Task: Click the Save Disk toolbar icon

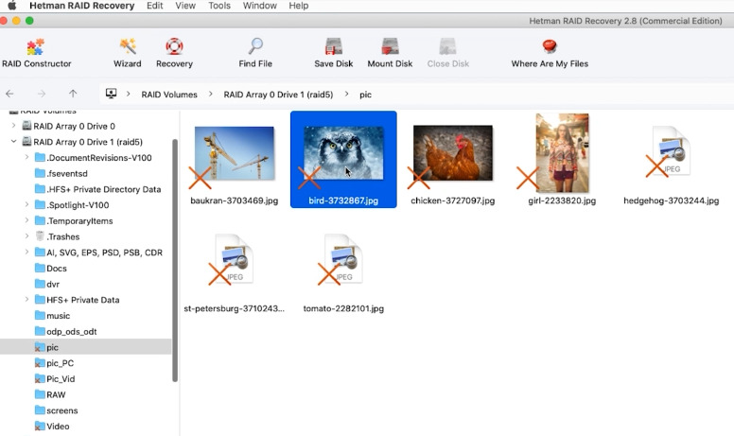Action: click(334, 46)
